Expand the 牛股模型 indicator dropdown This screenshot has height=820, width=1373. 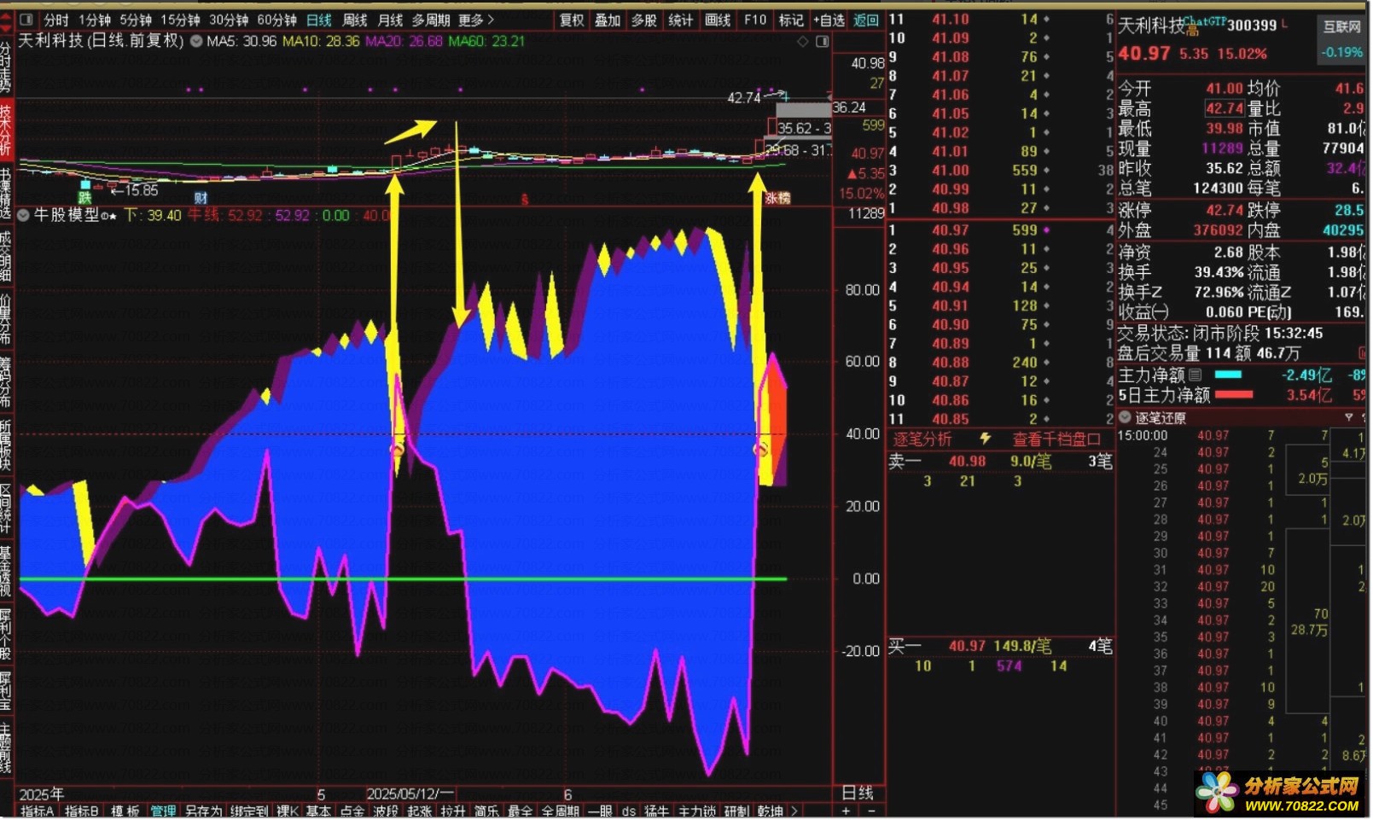point(24,215)
